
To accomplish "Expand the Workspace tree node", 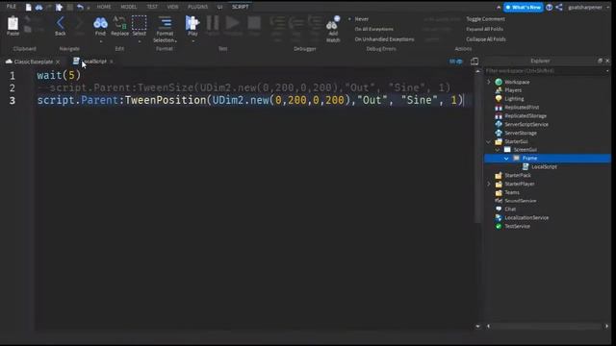I will 489,82.
